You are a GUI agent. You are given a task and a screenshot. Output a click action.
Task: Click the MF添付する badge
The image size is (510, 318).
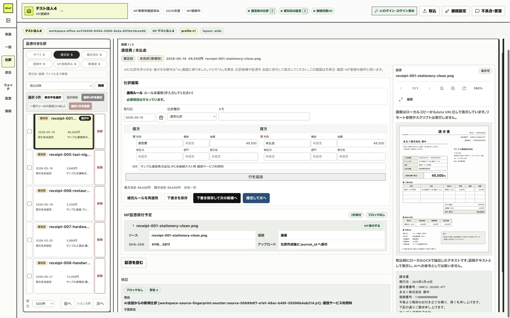coord(372,226)
